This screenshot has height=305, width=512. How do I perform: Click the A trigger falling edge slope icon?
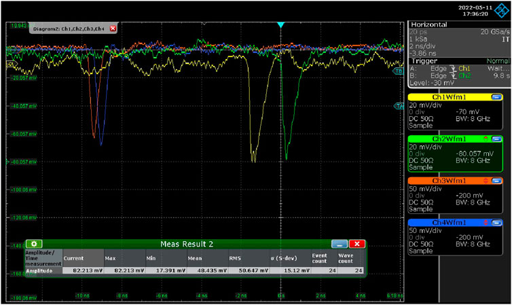pos(452,69)
